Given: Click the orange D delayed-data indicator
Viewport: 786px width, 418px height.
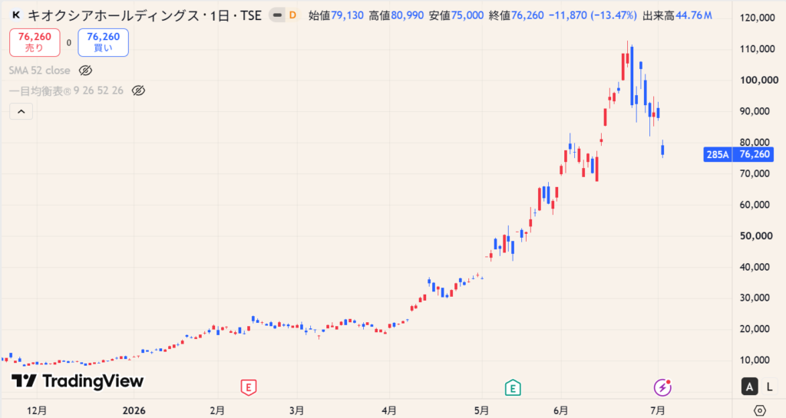Looking at the screenshot, I should 292,15.
